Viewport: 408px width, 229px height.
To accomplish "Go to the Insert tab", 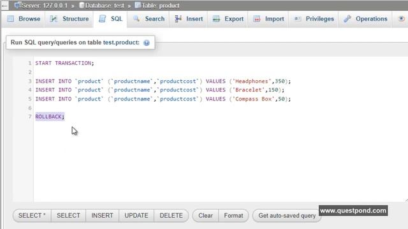I will click(189, 19).
